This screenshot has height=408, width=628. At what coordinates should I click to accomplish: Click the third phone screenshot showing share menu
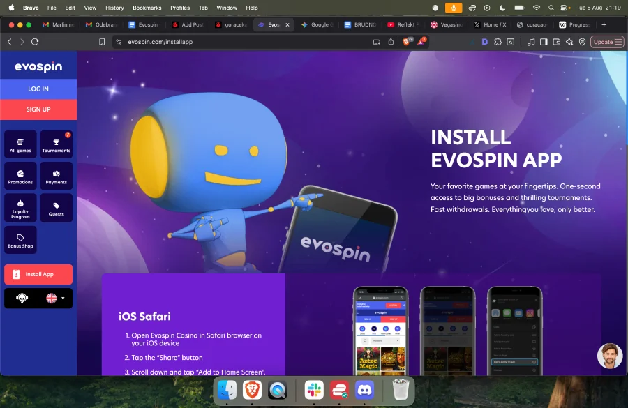(x=514, y=331)
